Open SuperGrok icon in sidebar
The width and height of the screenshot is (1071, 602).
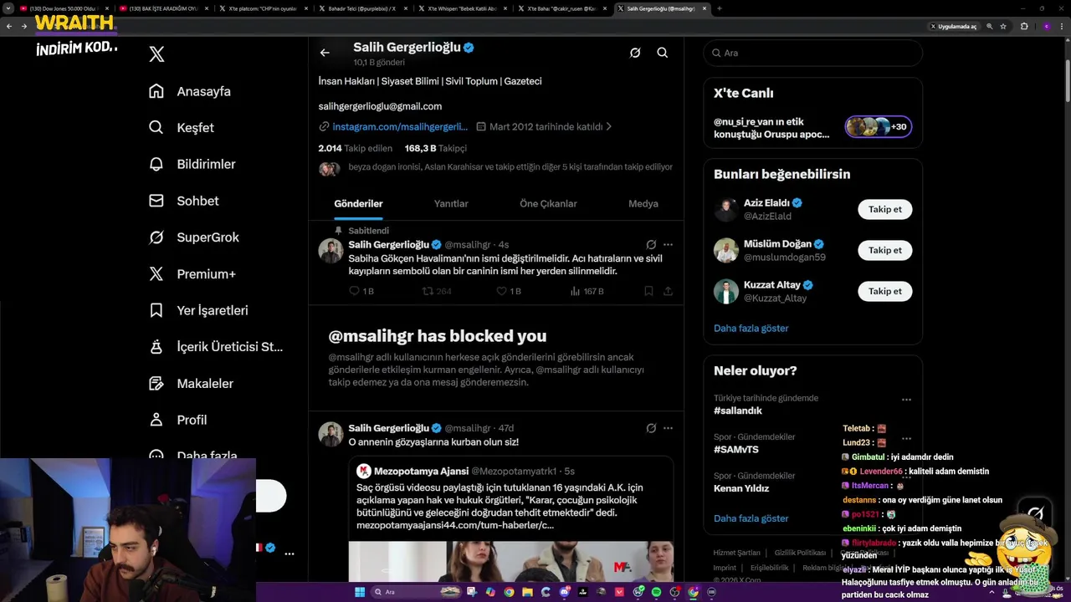click(156, 237)
